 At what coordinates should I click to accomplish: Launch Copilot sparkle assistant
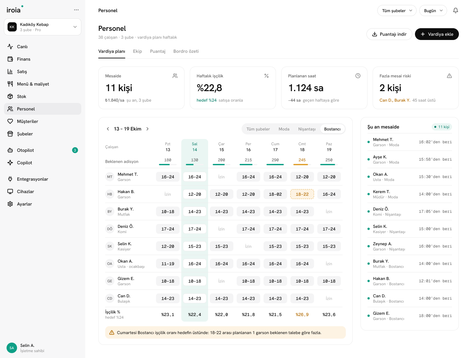tap(43, 163)
